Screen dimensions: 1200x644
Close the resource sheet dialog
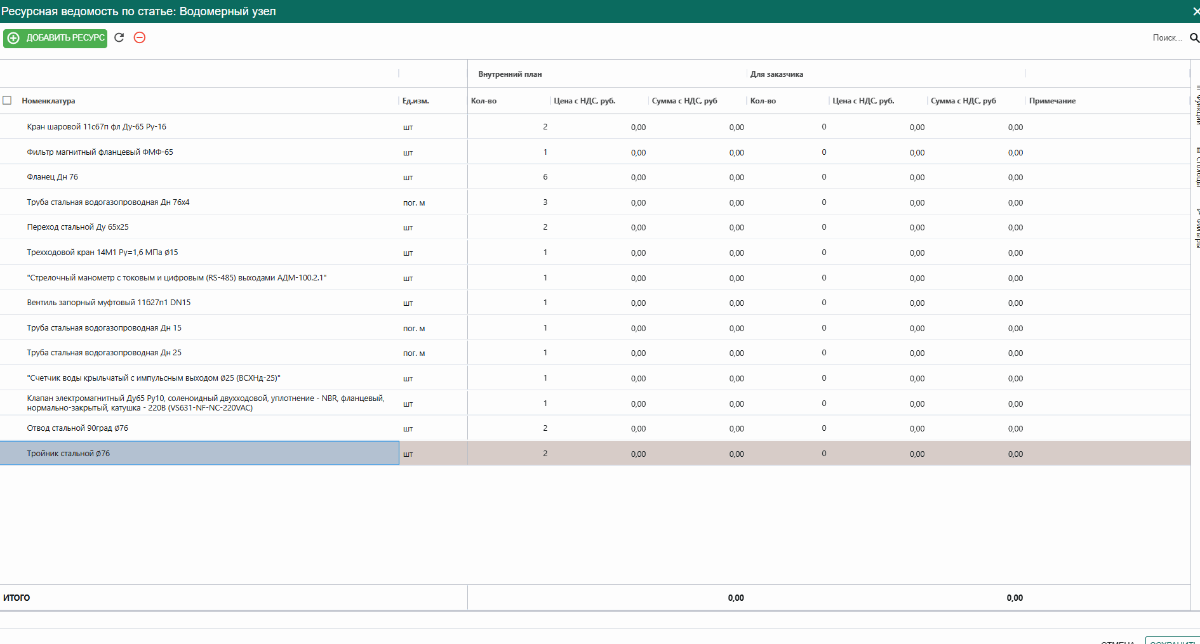click(x=1196, y=11)
